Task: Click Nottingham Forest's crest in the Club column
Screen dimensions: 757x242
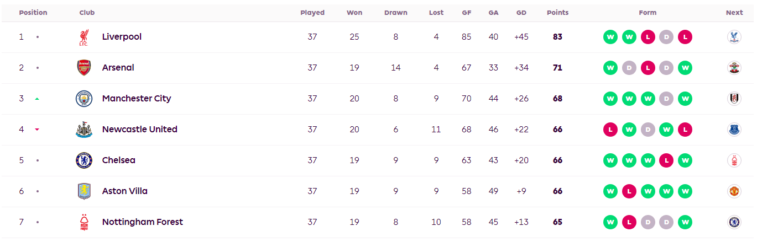Action: [83, 222]
